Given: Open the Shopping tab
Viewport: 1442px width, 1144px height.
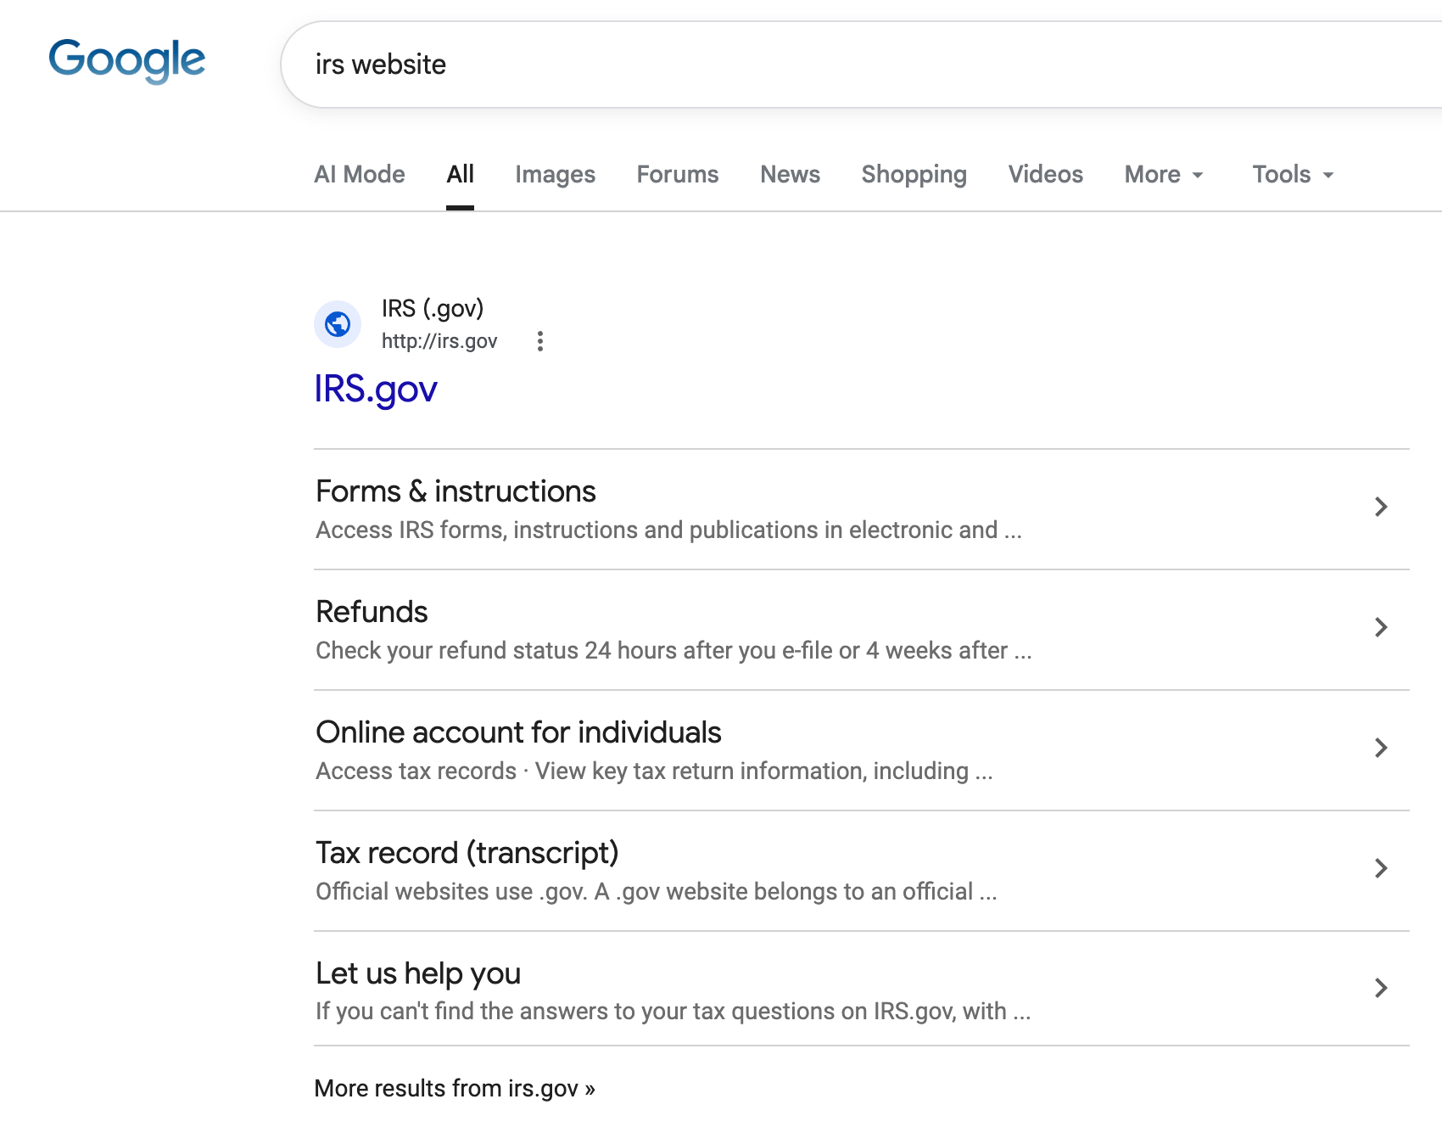Looking at the screenshot, I should click(914, 174).
